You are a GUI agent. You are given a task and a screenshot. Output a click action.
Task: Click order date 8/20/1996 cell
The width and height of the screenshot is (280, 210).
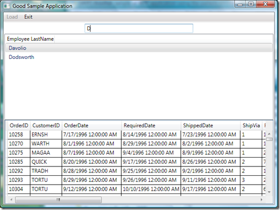tap(91, 162)
